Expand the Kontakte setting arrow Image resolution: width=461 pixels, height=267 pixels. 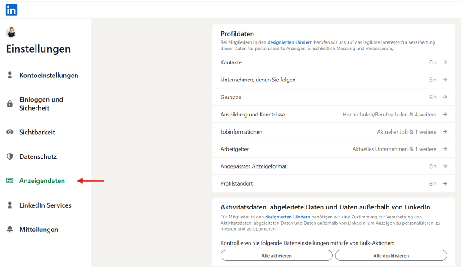[444, 62]
